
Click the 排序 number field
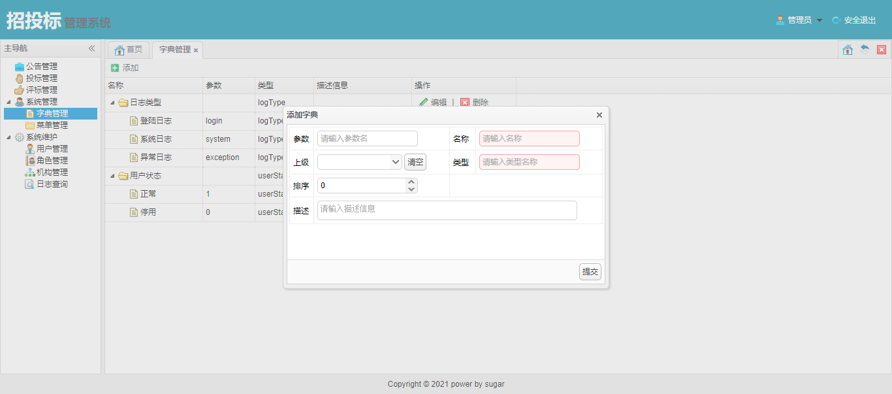[362, 186]
